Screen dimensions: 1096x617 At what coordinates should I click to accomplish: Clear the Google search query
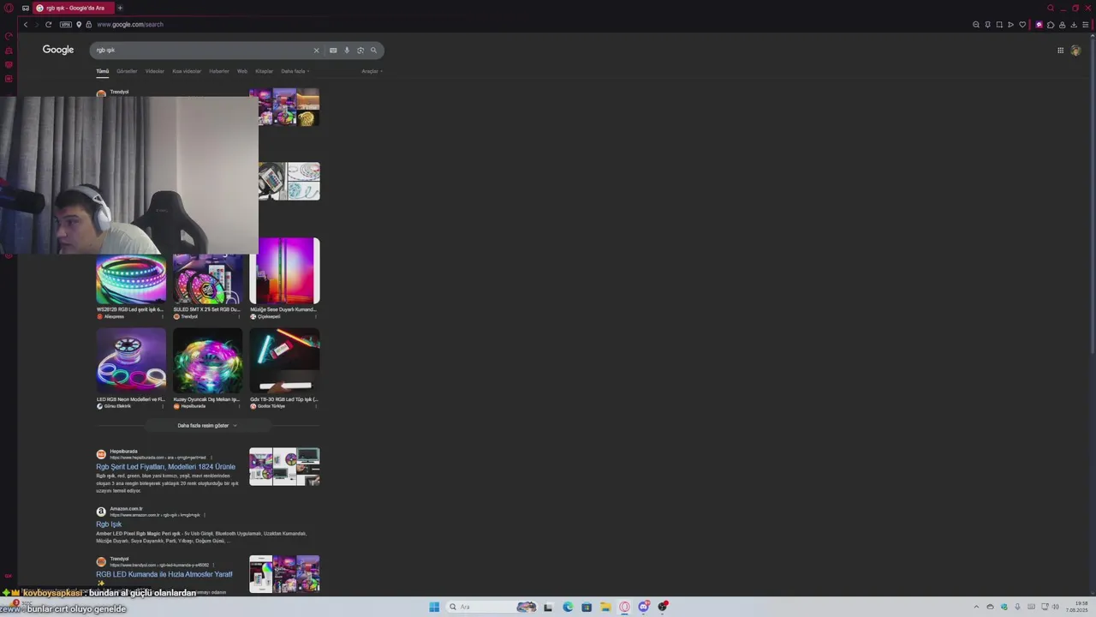click(316, 50)
